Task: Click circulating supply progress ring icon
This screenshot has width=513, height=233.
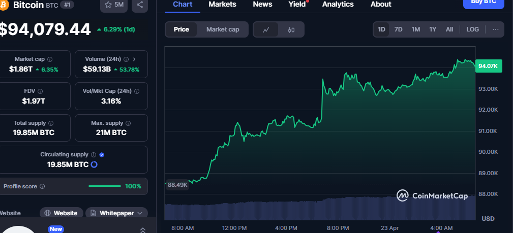Action: (x=94, y=164)
